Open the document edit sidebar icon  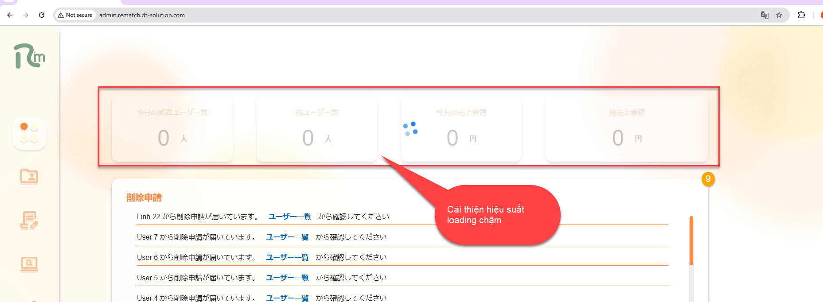[29, 220]
